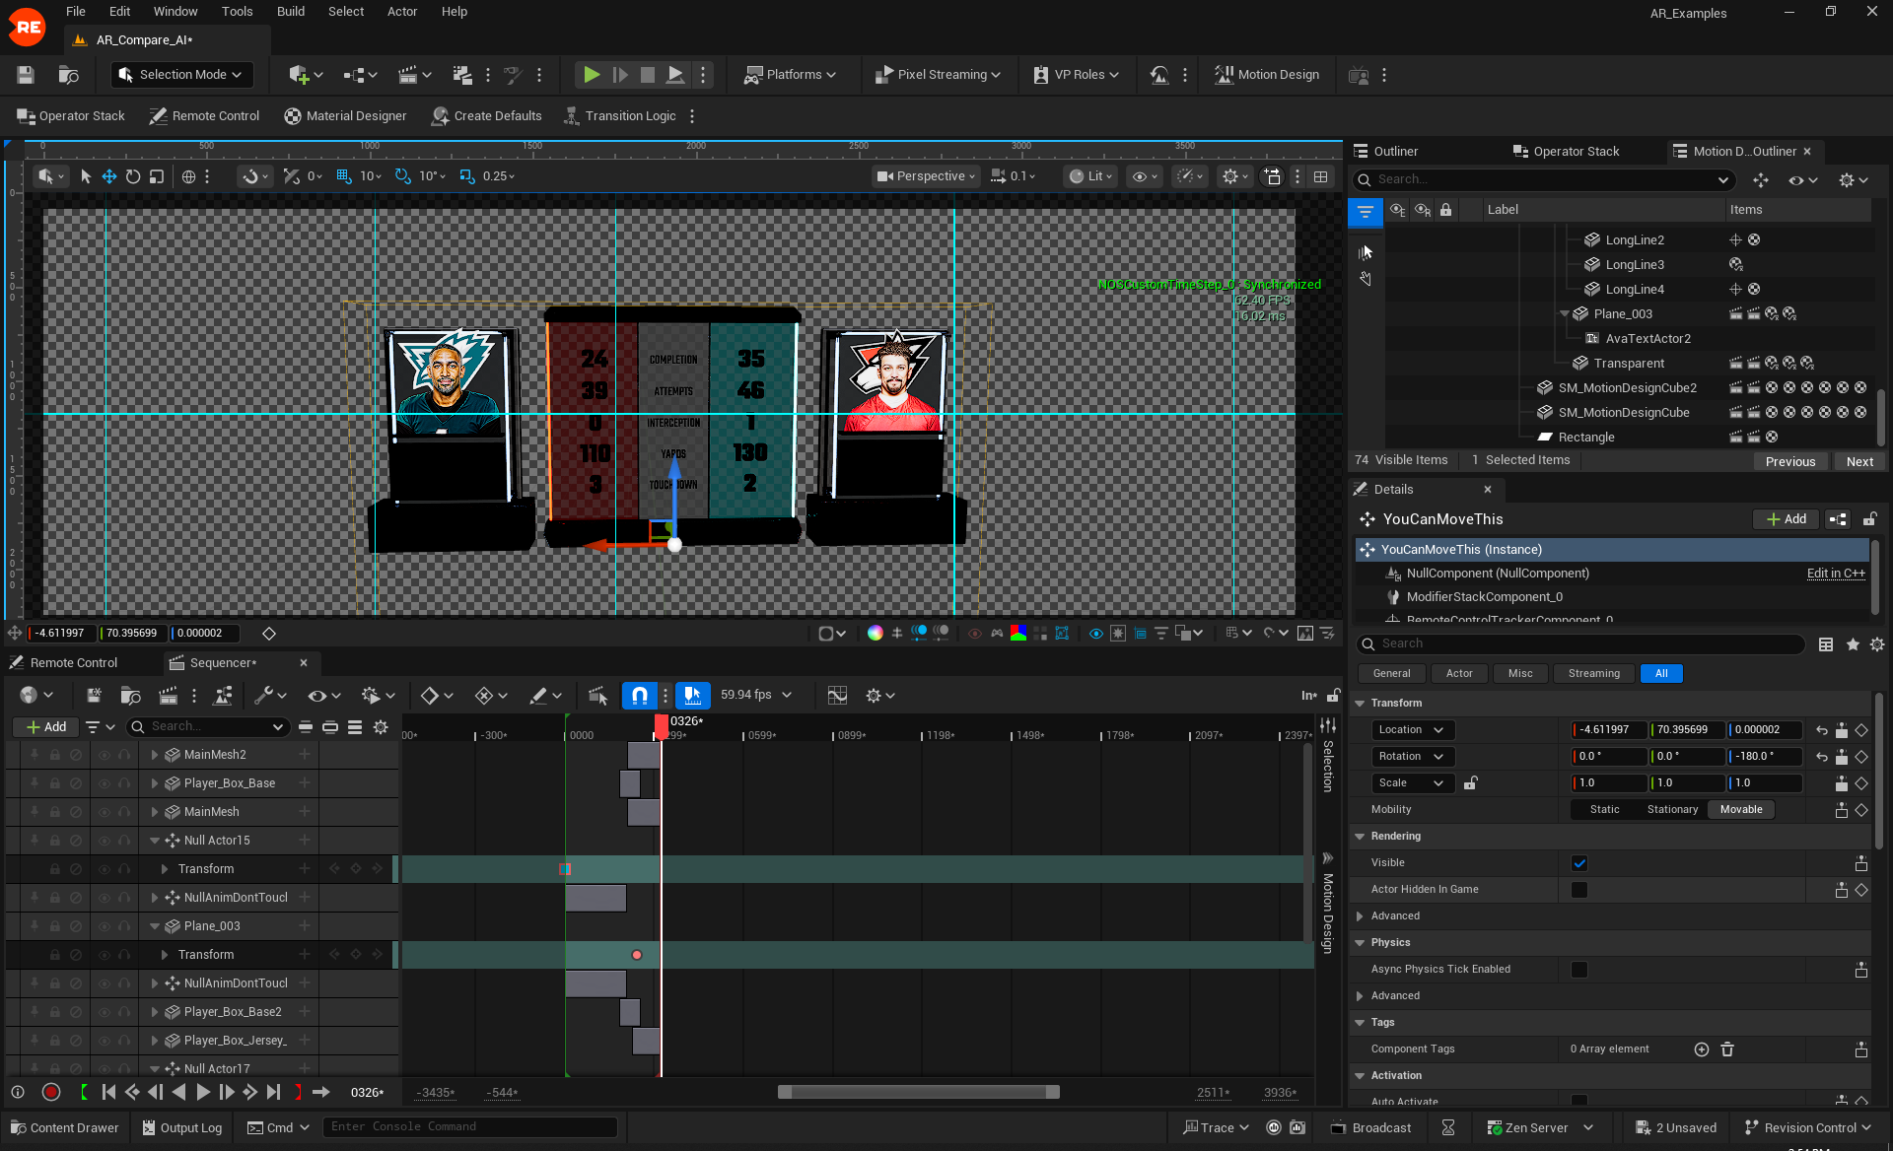Toggle the Visible checkbox under Rendering
Screen dimensions: 1893x1151
[1579, 863]
